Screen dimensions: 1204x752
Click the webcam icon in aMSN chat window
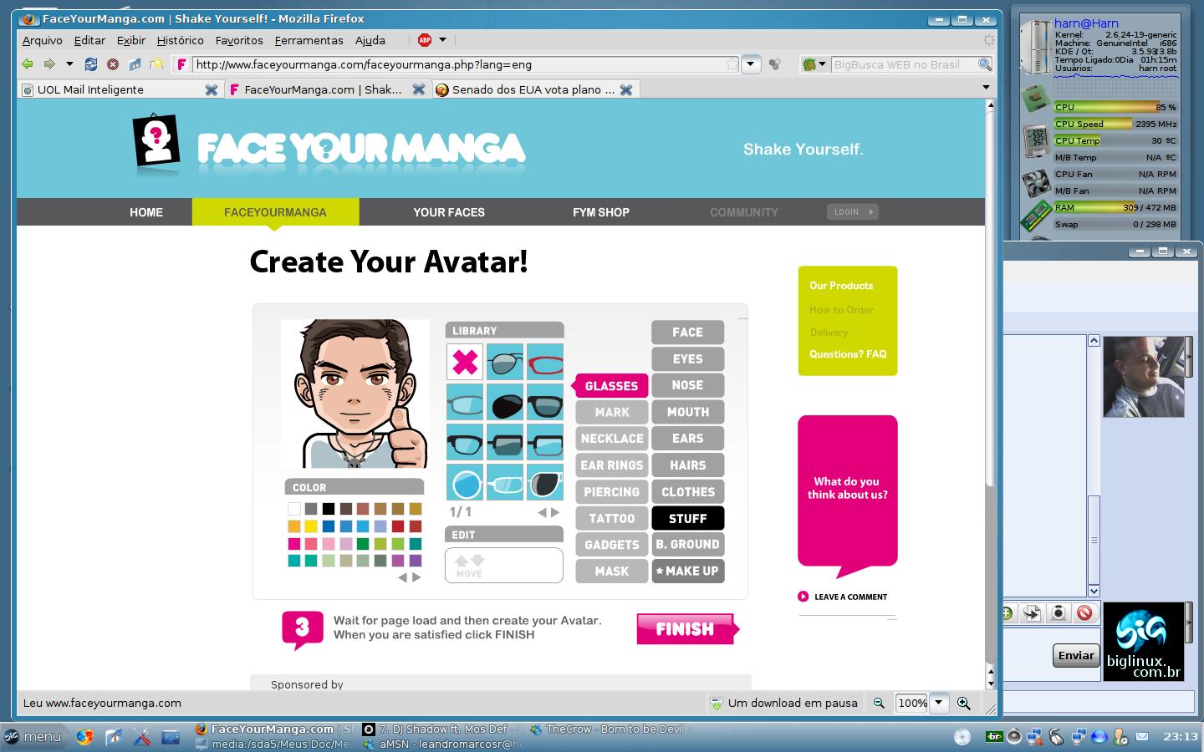pyautogui.click(x=1059, y=613)
